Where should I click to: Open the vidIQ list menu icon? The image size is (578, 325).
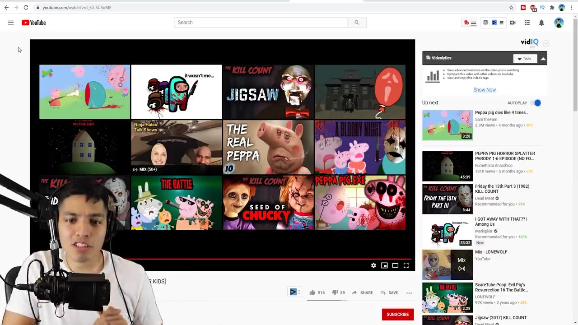click(501, 23)
